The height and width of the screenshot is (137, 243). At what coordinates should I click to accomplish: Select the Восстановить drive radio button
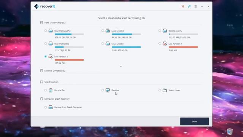click(x=159, y=30)
